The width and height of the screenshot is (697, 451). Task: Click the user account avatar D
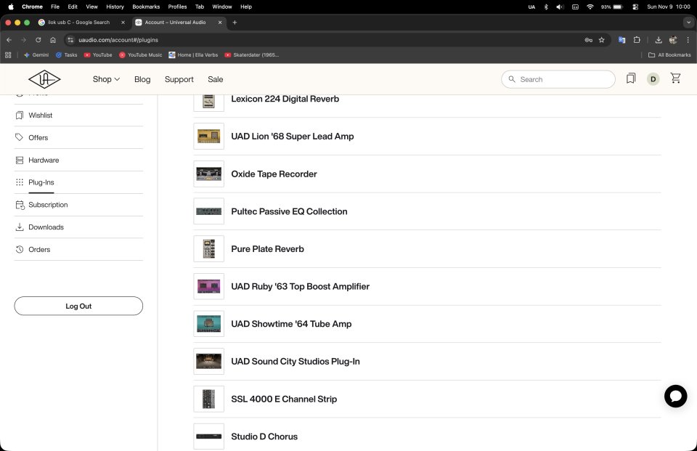[653, 79]
